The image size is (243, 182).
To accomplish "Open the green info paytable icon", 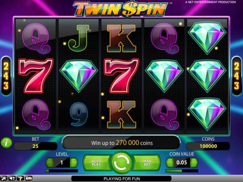I will pos(6,143).
